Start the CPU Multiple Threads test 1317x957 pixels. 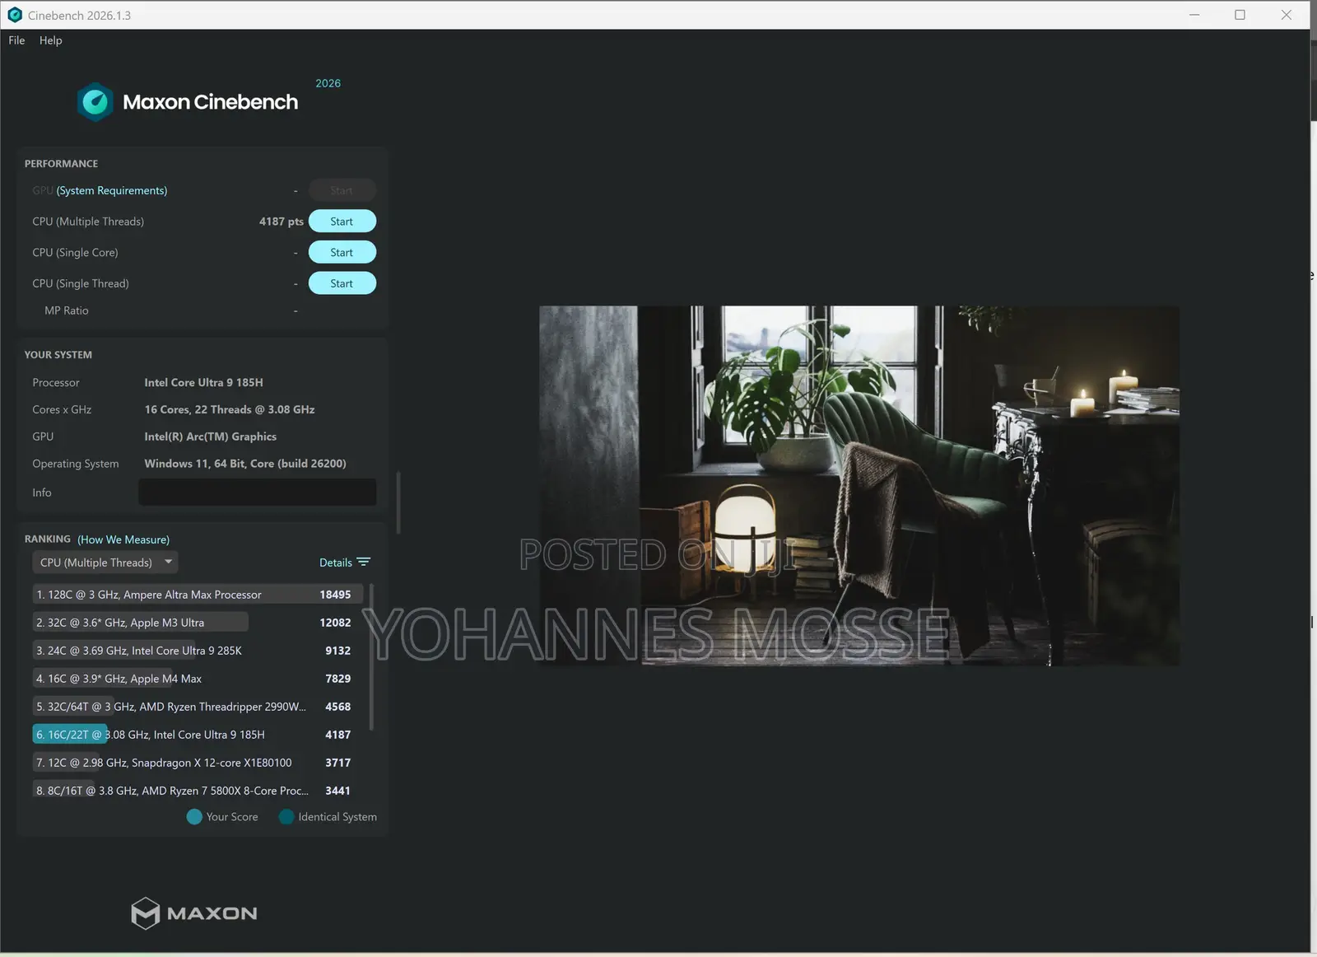342,222
